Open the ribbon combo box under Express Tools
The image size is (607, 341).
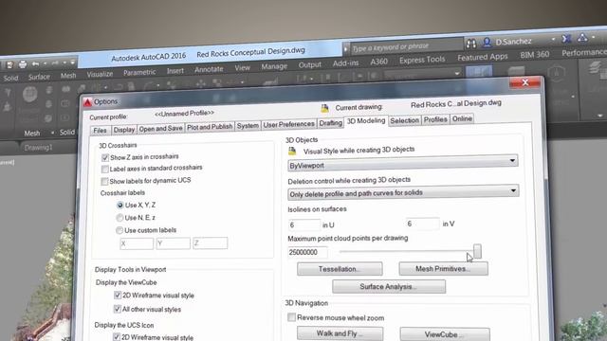pos(422,74)
